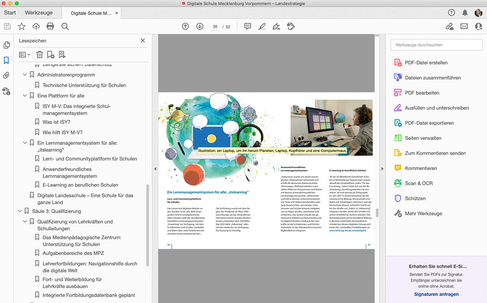This screenshot has width=487, height=303.
Task: Collapse Qualifizierung von Lehrkräften bookmark
Action: (25, 221)
